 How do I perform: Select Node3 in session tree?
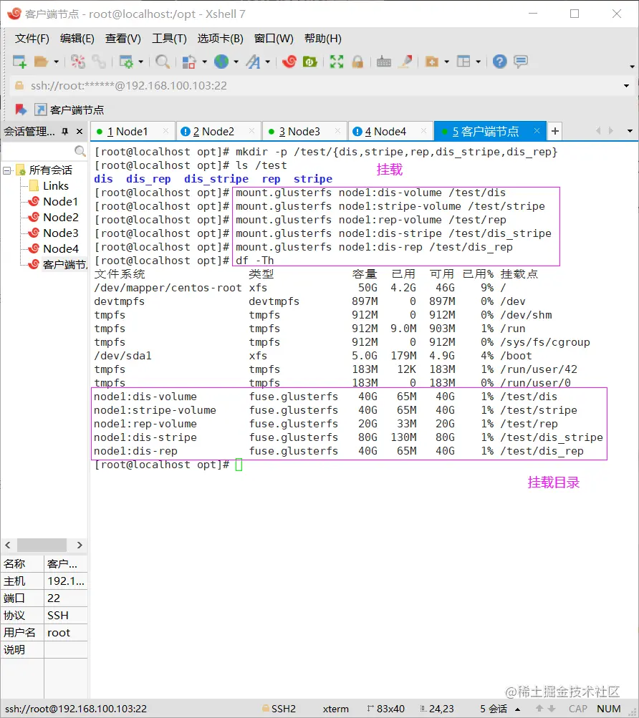coord(60,233)
